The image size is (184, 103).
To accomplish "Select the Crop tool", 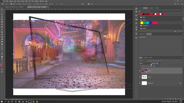I will click(2, 19).
